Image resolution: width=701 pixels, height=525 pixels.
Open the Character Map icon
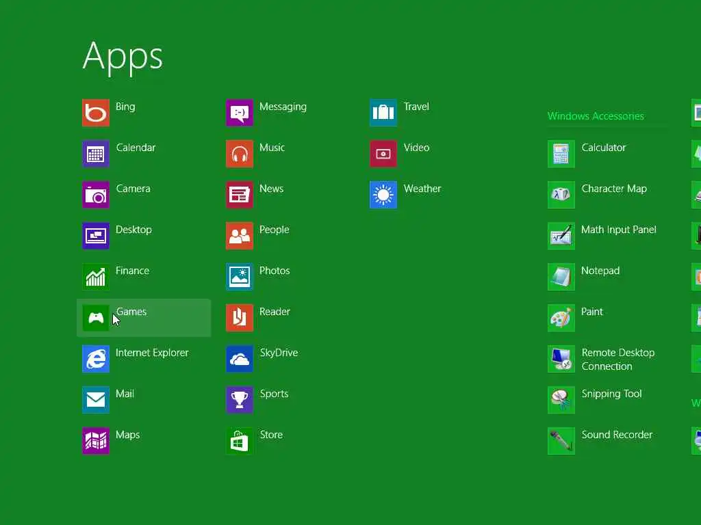coord(561,195)
